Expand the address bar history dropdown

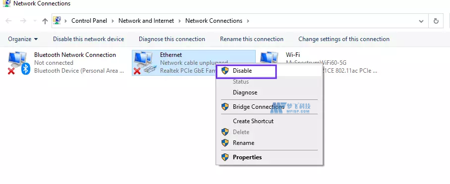(421, 21)
